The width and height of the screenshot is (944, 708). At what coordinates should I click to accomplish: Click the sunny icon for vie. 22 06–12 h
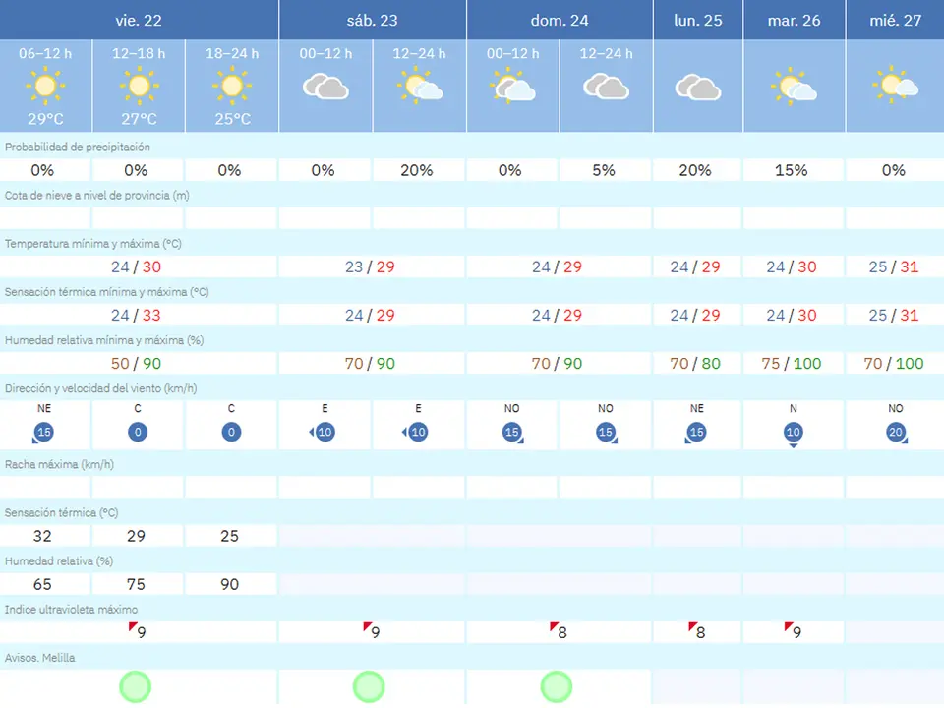45,87
